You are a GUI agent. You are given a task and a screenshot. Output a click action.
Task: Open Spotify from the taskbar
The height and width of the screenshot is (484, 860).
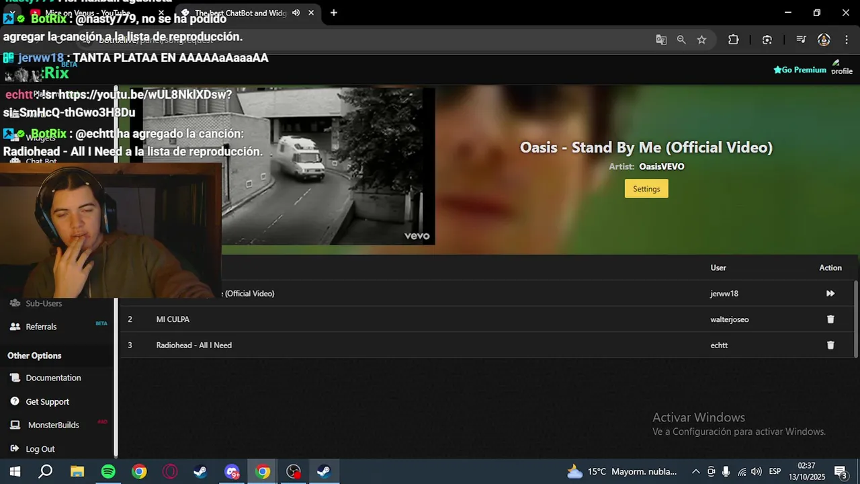108,472
